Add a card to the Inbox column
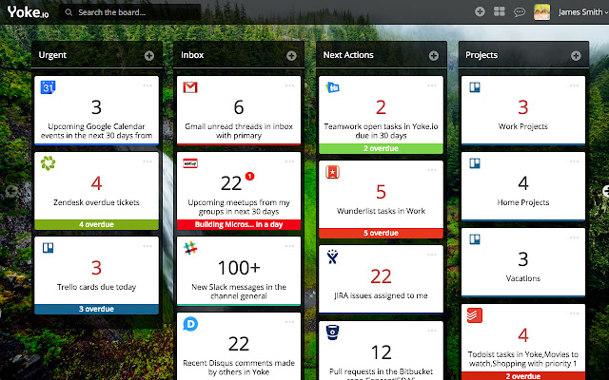 click(291, 56)
